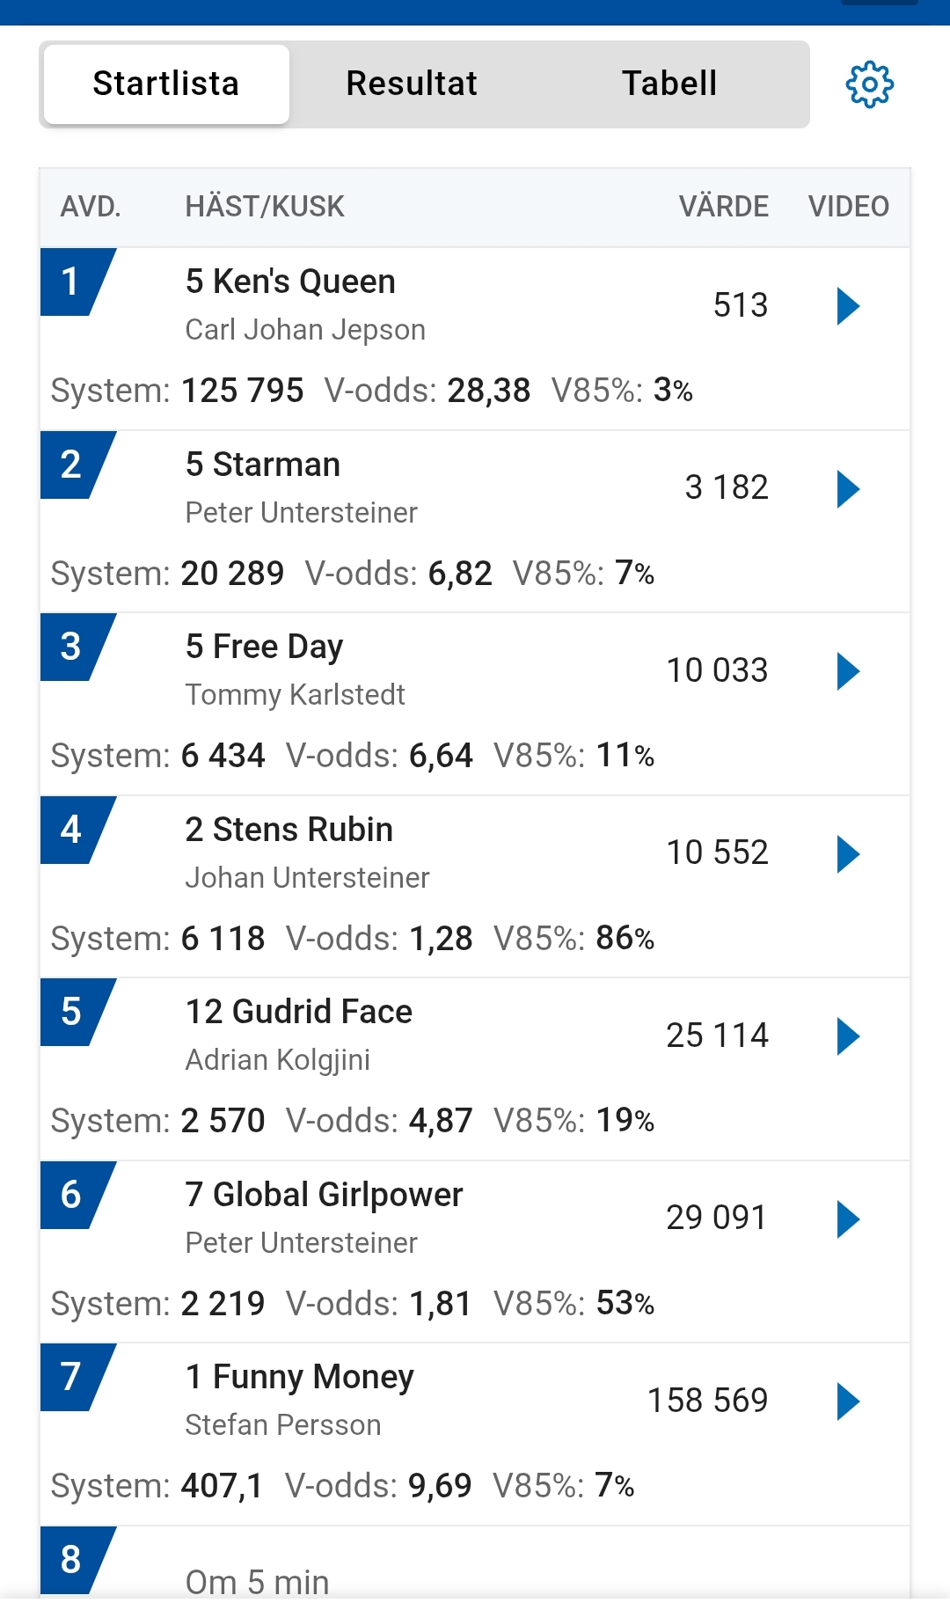The image size is (950, 1610).
Task: Open Avdelning 8 starting in 5 min
Action: tap(257, 1582)
